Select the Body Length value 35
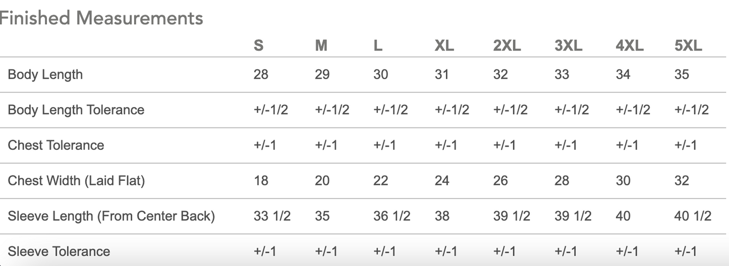 point(682,75)
